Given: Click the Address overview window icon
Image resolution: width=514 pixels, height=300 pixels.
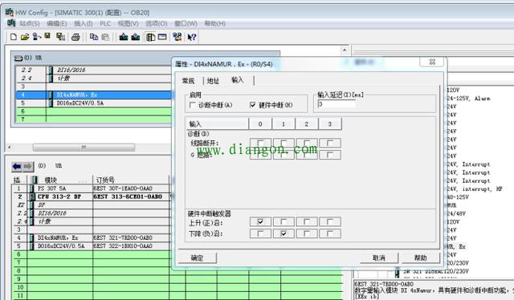Looking at the screenshot, I should (x=162, y=37).
